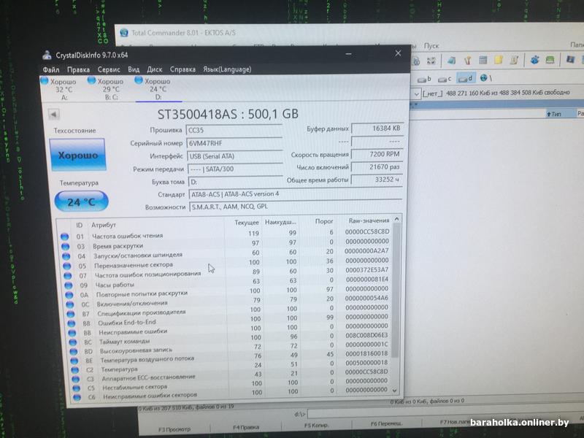Click the paintbrush icon in Total Commander toolbar
Screen dimensions: 584x438
(467, 60)
